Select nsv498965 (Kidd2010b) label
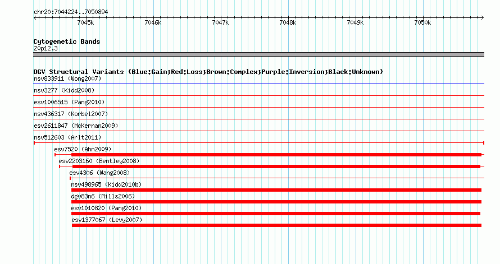Screen dimensions: 500x264 pyautogui.click(x=106, y=184)
